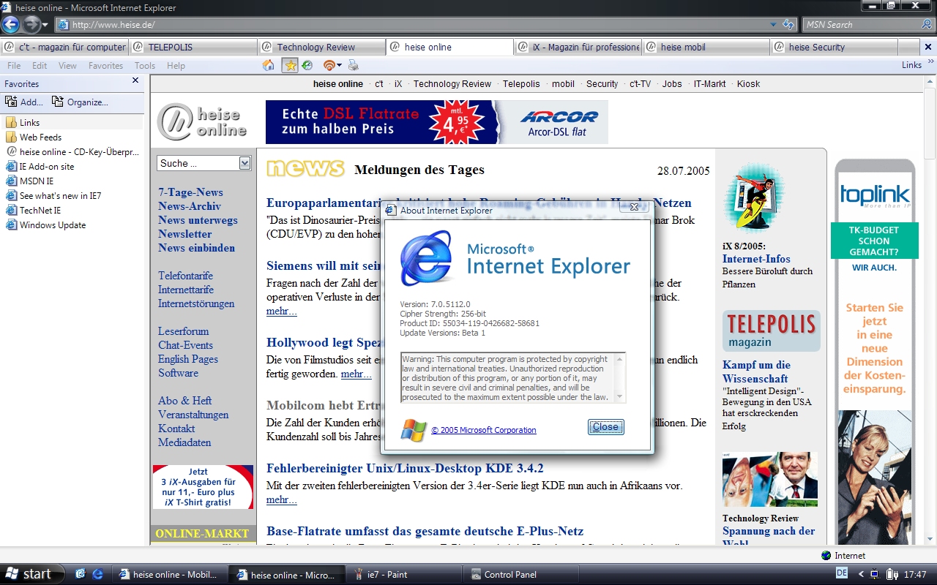
Task: Open the View menu
Action: 67,66
